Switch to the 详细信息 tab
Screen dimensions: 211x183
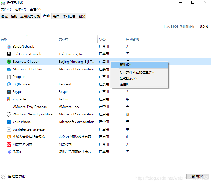click(x=69, y=16)
